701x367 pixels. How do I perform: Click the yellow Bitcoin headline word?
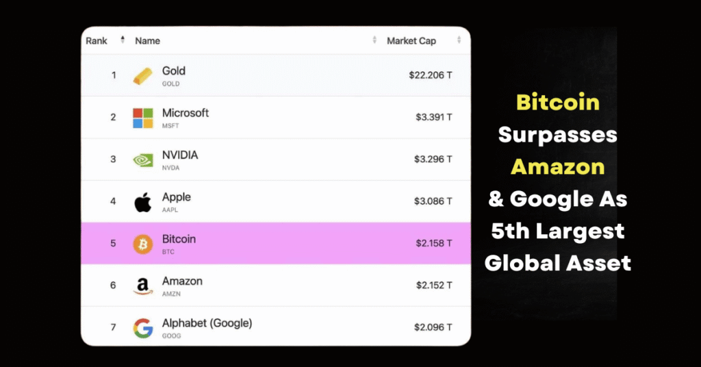[558, 103]
